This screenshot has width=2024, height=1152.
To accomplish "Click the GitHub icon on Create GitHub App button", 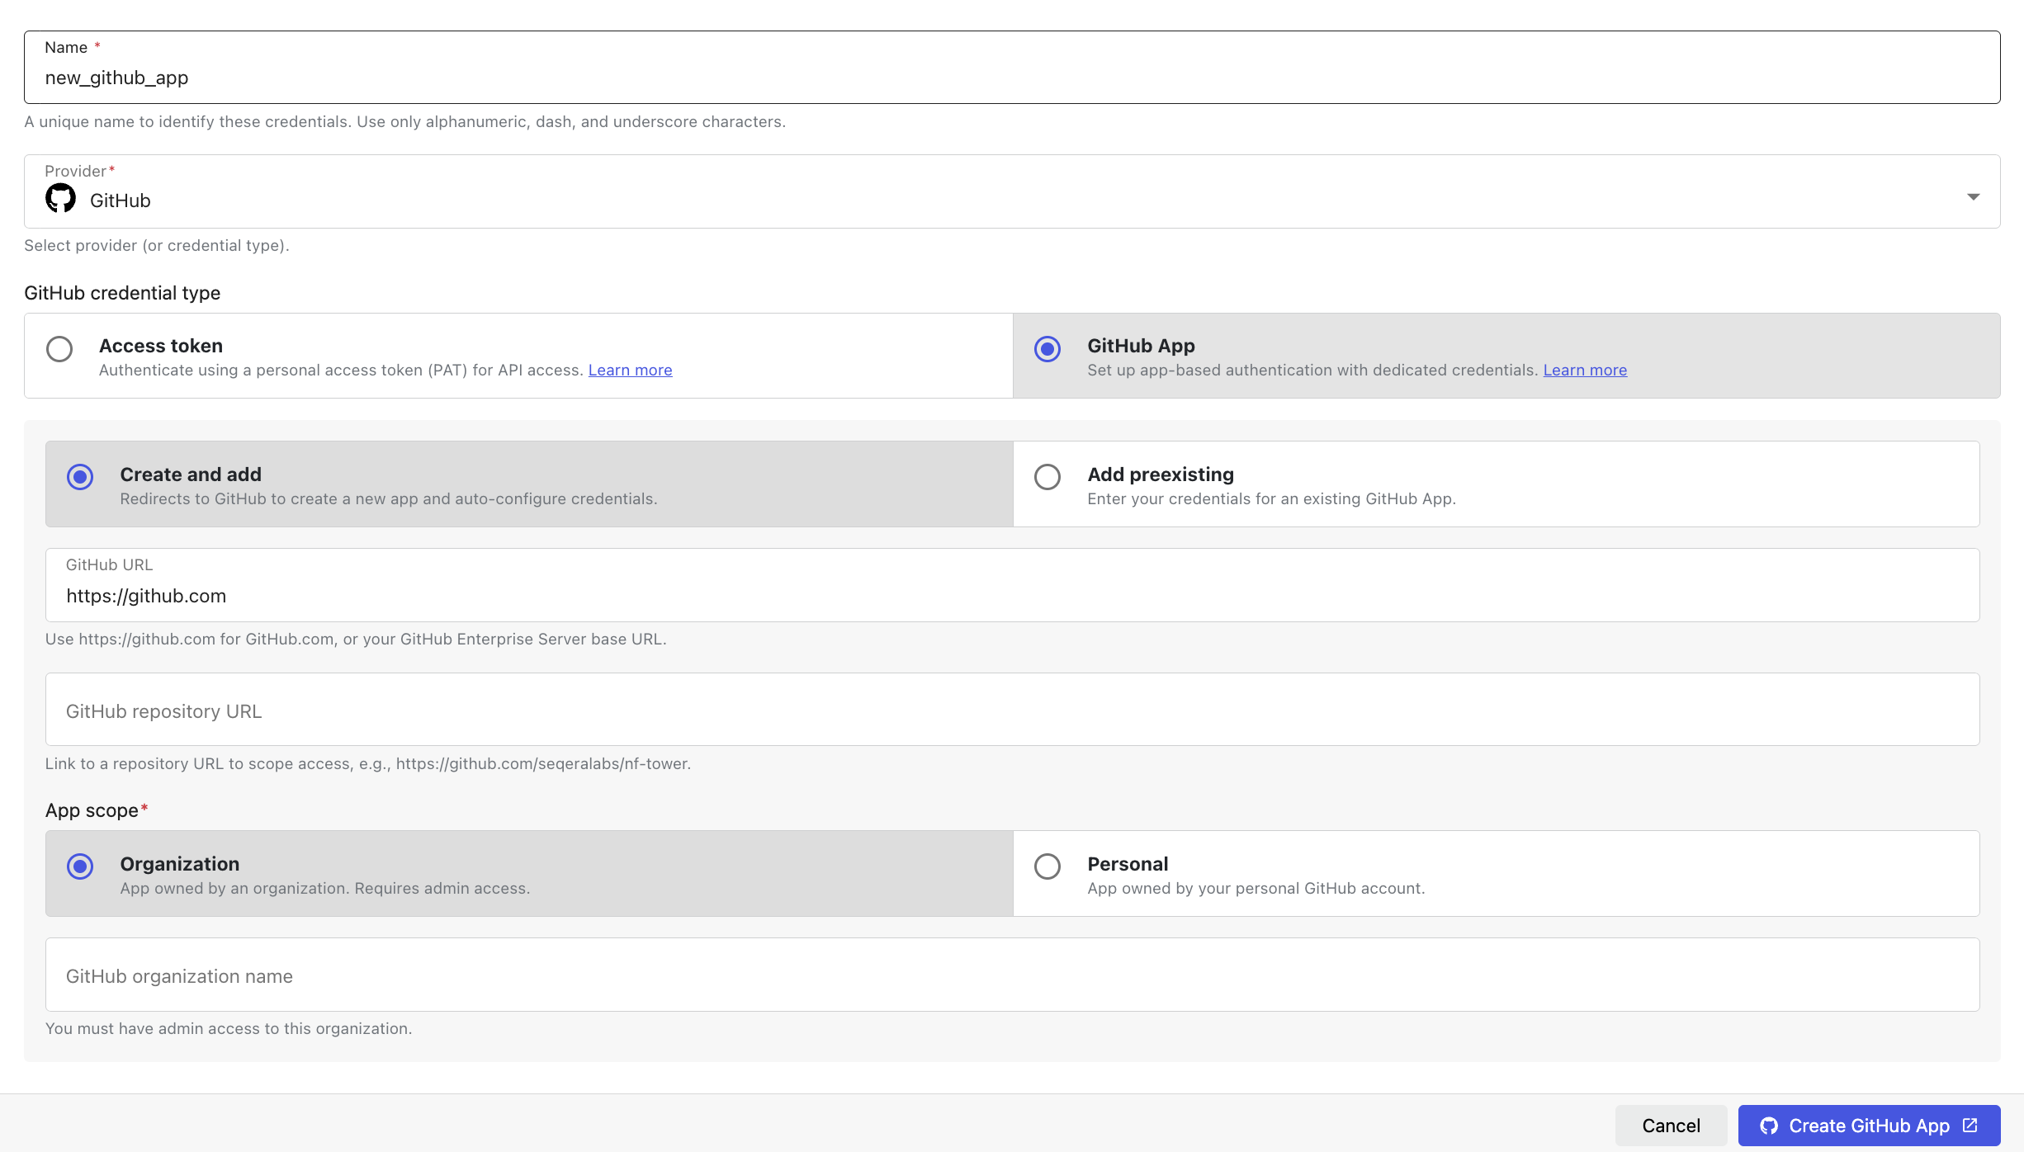I will (1768, 1125).
